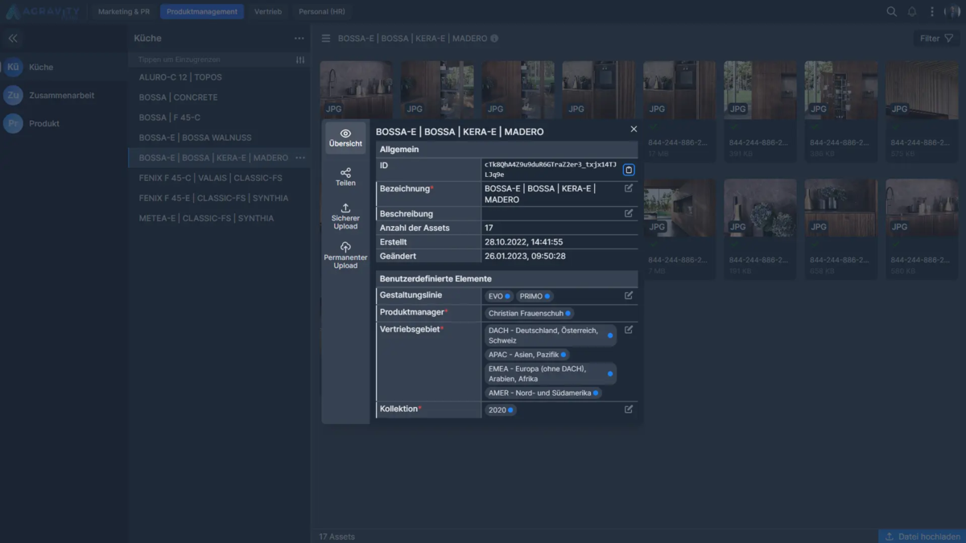966x543 pixels.
Task: Switch to the Marketing & PR tab
Action: tap(122, 11)
